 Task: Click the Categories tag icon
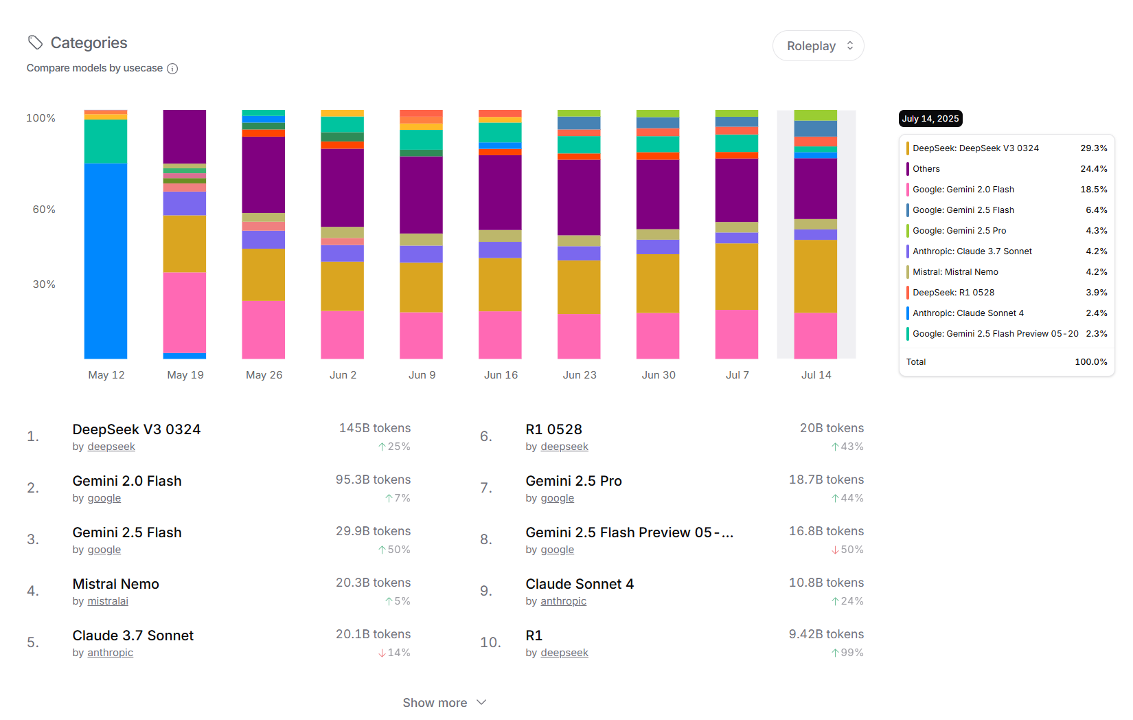click(35, 43)
